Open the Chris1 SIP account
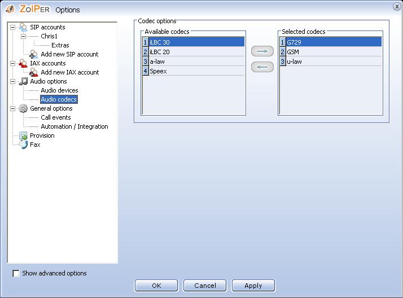403x298 pixels. [x=49, y=36]
